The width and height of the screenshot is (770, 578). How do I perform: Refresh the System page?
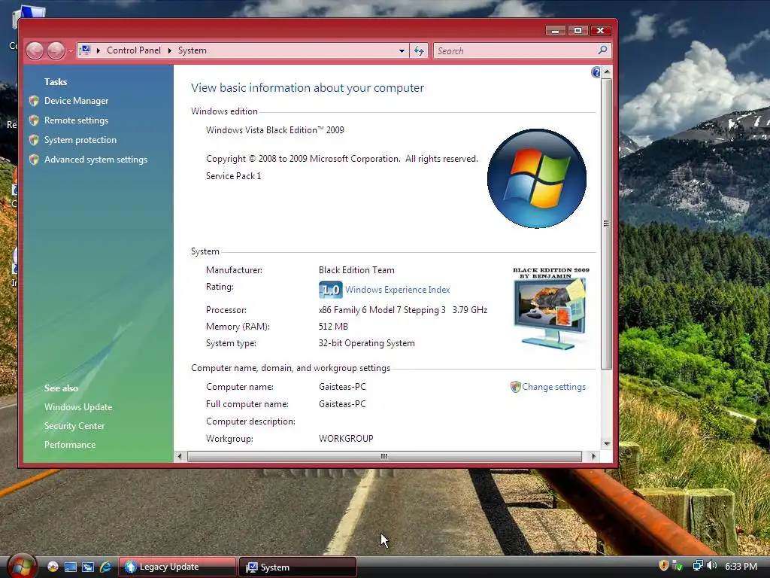click(419, 50)
